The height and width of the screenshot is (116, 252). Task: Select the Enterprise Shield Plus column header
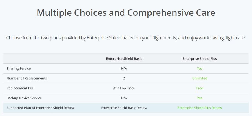click(199, 59)
